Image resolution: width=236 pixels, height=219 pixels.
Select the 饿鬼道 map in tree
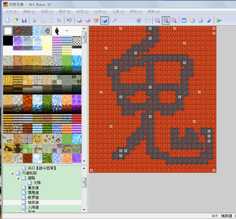coord(33,193)
